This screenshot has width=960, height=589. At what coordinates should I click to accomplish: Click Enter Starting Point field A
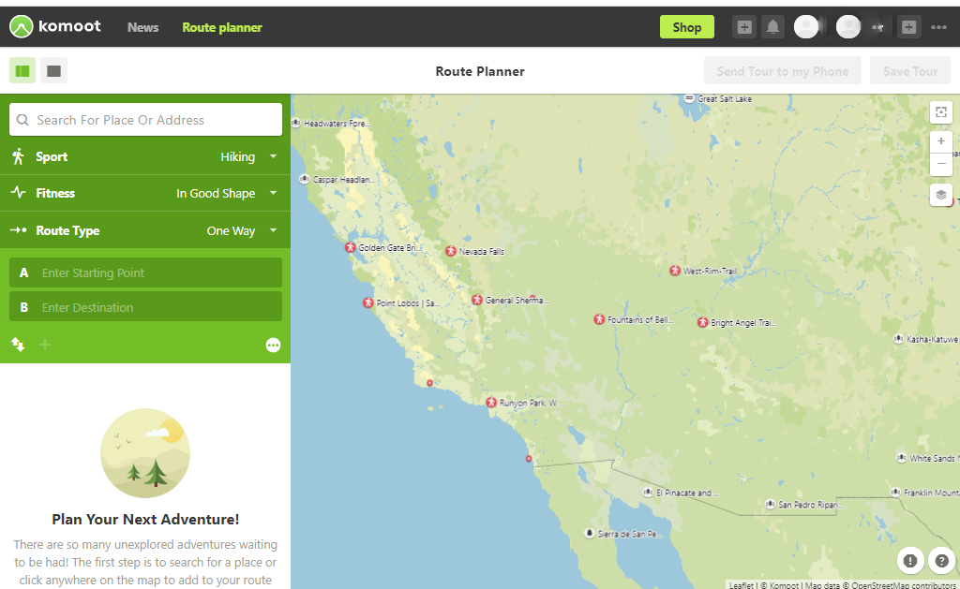click(145, 272)
